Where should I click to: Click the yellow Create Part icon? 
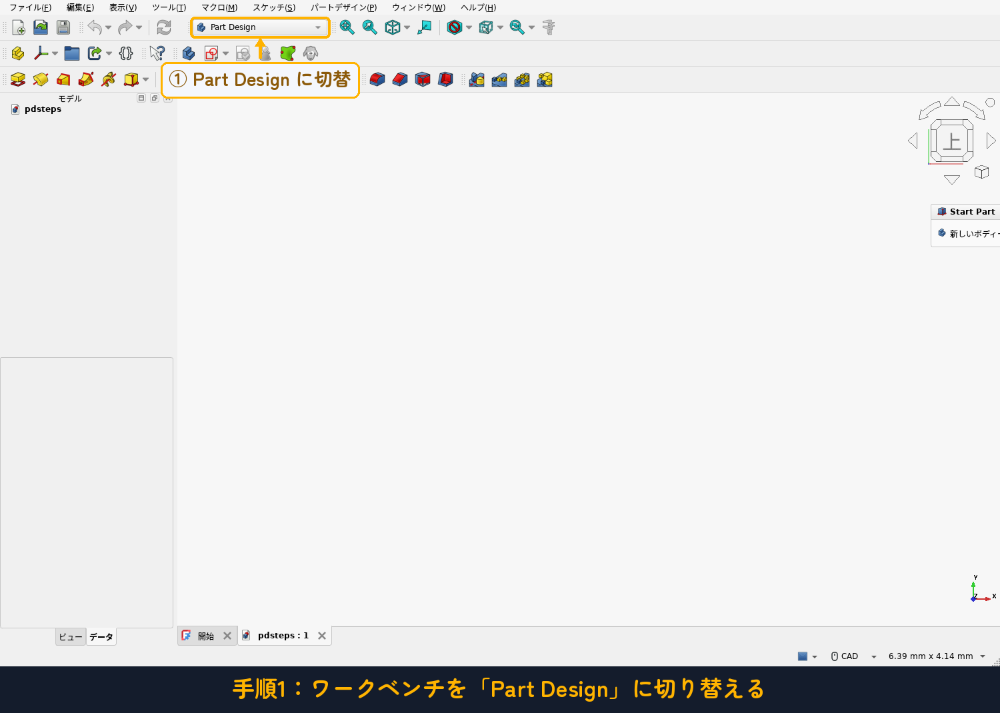click(18, 53)
